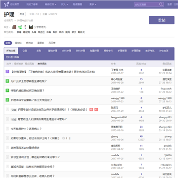
Task: Click the 全社区搜索 search input field
Action: (146, 4)
